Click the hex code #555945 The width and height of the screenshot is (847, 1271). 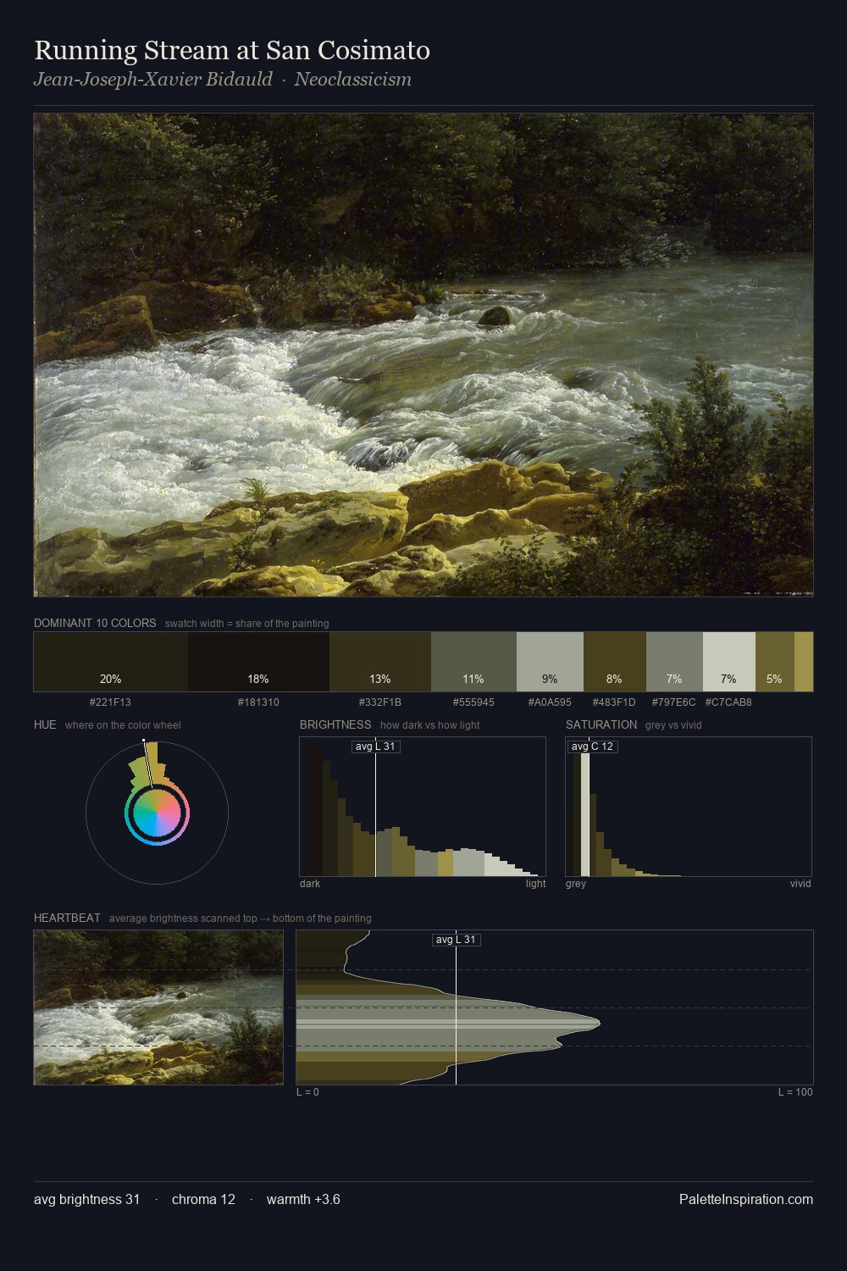click(473, 702)
